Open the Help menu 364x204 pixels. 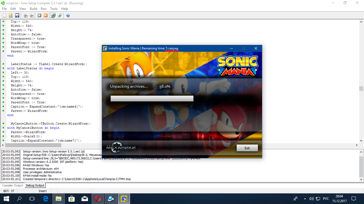(64, 9)
